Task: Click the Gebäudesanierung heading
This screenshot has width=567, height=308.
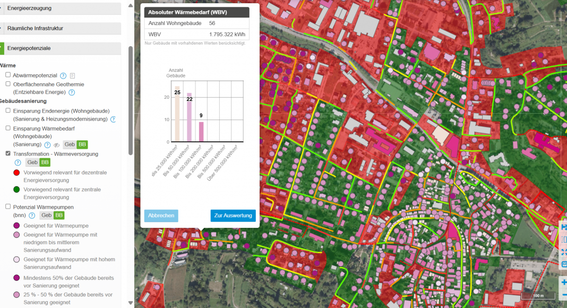Action: pyautogui.click(x=23, y=101)
